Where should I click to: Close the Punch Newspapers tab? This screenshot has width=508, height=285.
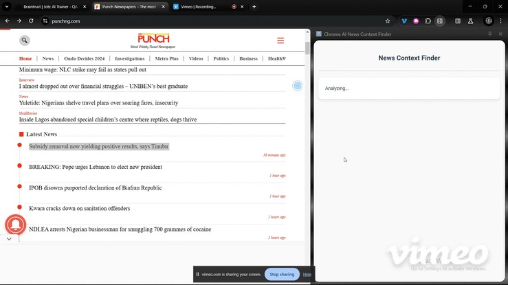point(164,6)
